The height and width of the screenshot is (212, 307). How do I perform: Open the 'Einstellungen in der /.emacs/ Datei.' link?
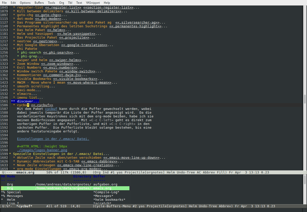pos(53,139)
